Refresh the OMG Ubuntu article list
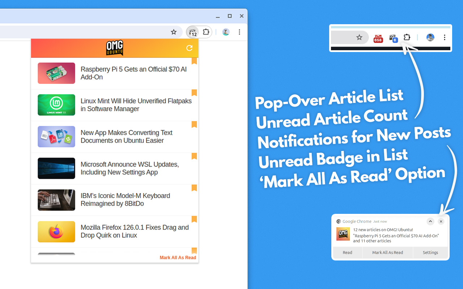 (189, 48)
